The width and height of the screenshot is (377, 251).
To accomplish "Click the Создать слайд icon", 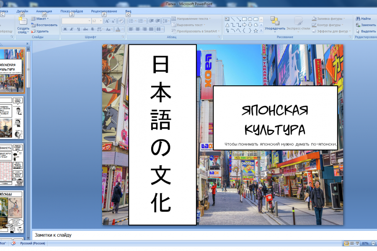I will click(23, 21).
